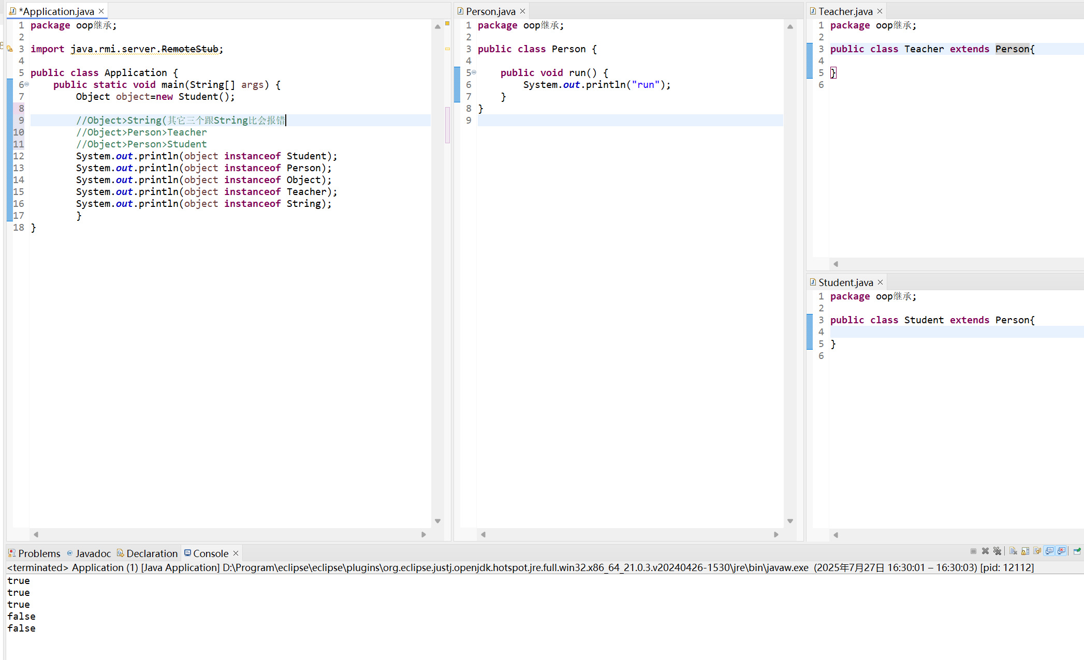This screenshot has height=660, width=1084.
Task: Click the Console monitor icon on its tab
Action: pos(187,553)
